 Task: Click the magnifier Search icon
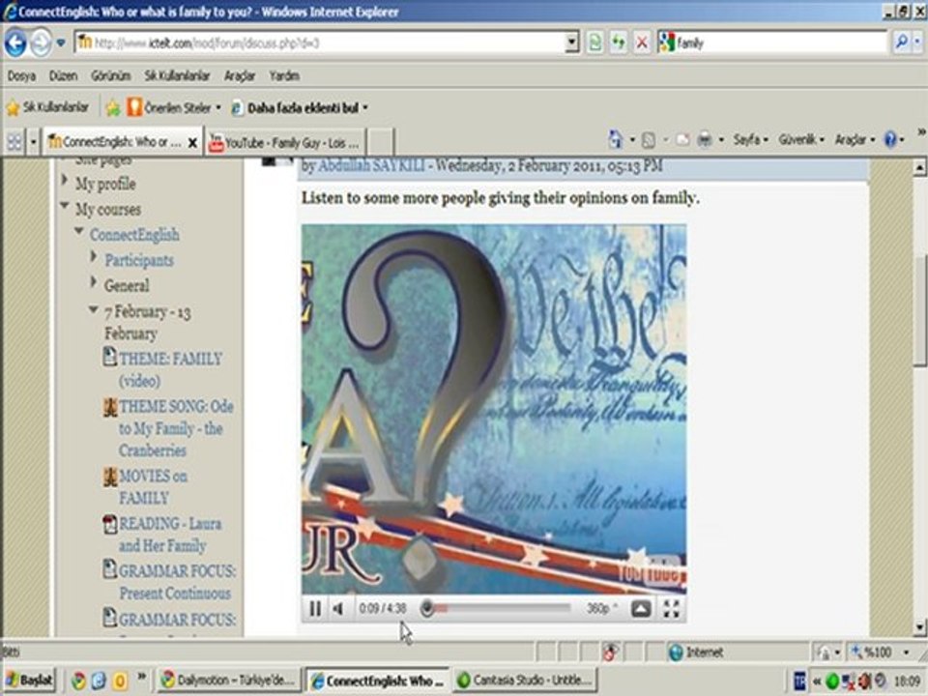point(901,42)
